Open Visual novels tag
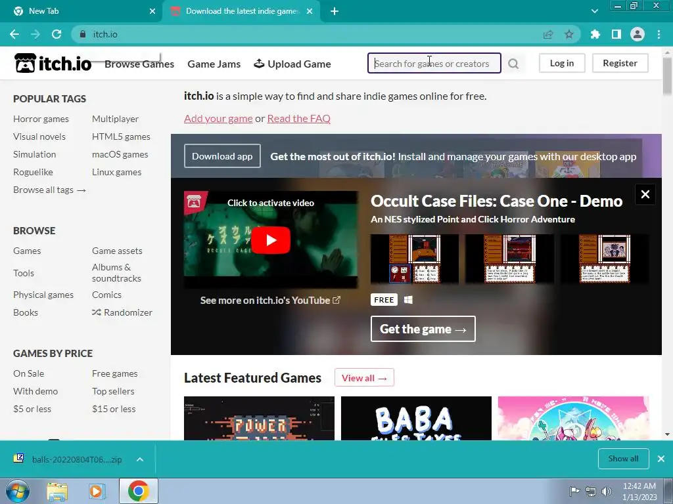The image size is (673, 504). point(39,136)
